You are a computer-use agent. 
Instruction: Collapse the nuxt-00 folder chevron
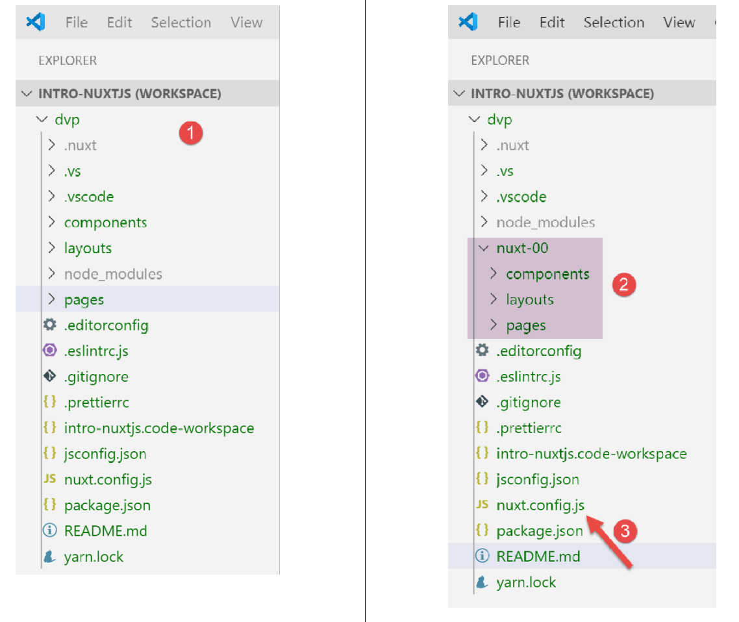click(484, 248)
